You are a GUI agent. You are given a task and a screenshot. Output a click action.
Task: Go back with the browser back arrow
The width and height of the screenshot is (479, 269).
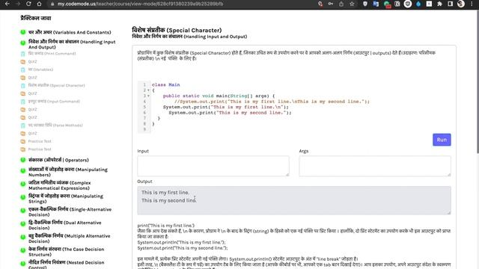[x=7, y=4]
